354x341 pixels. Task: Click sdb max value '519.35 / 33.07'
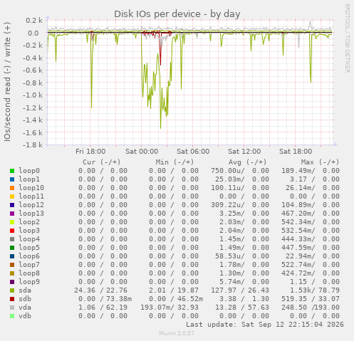(x=311, y=299)
